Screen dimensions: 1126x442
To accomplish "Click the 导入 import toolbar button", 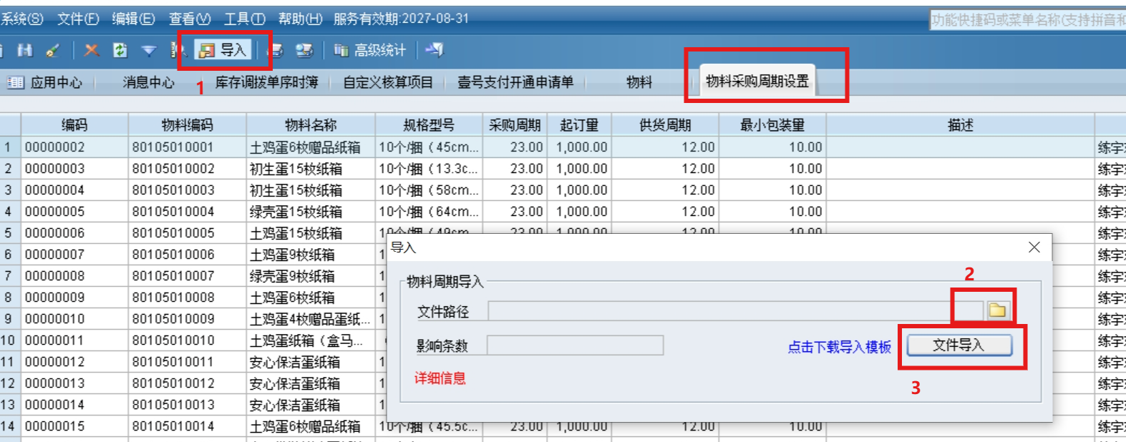I will pyautogui.click(x=223, y=50).
